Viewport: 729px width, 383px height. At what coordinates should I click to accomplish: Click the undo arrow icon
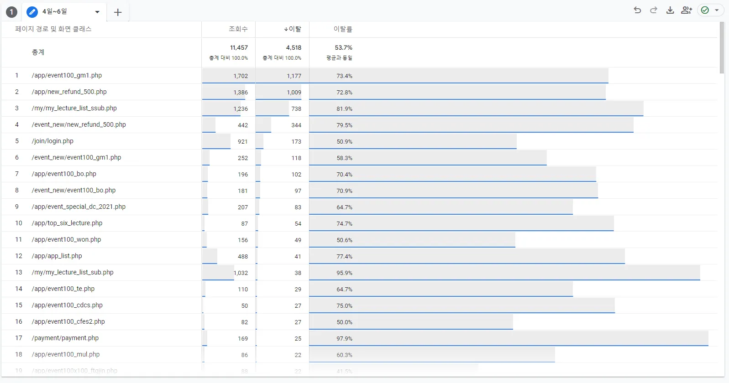[x=637, y=10]
